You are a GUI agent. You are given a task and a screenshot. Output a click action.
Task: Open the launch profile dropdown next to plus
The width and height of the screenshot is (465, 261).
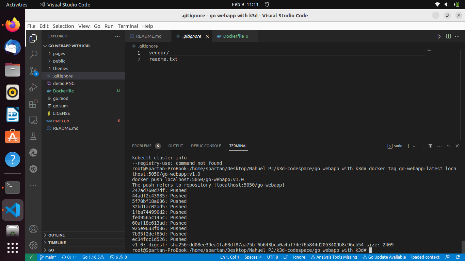[414, 146]
